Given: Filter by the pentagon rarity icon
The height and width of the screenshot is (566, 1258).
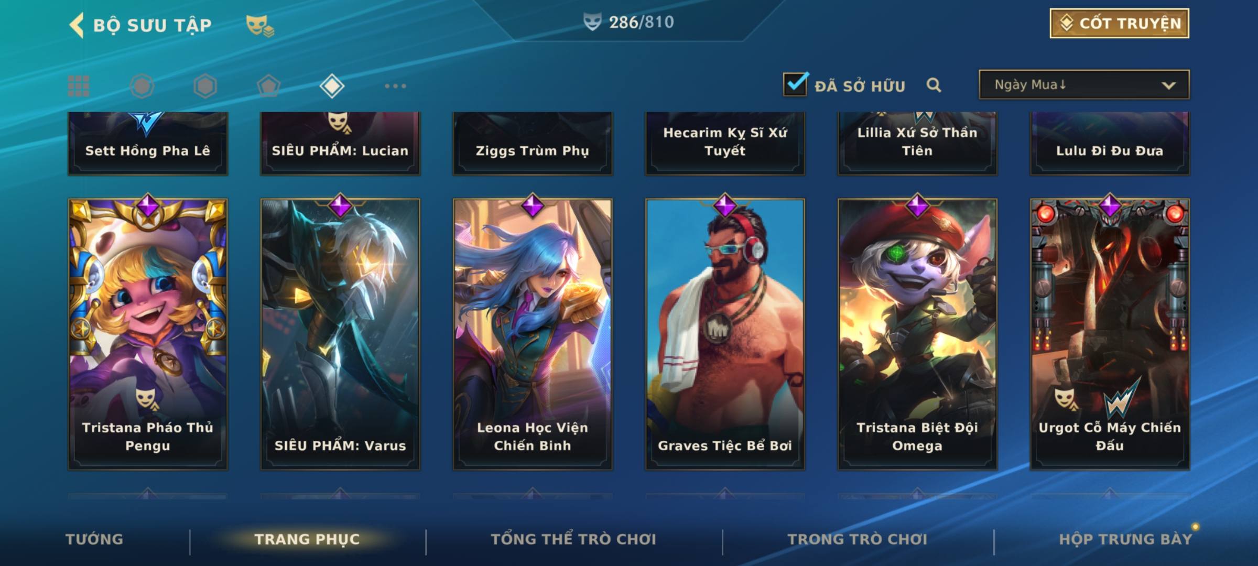Looking at the screenshot, I should click(268, 86).
